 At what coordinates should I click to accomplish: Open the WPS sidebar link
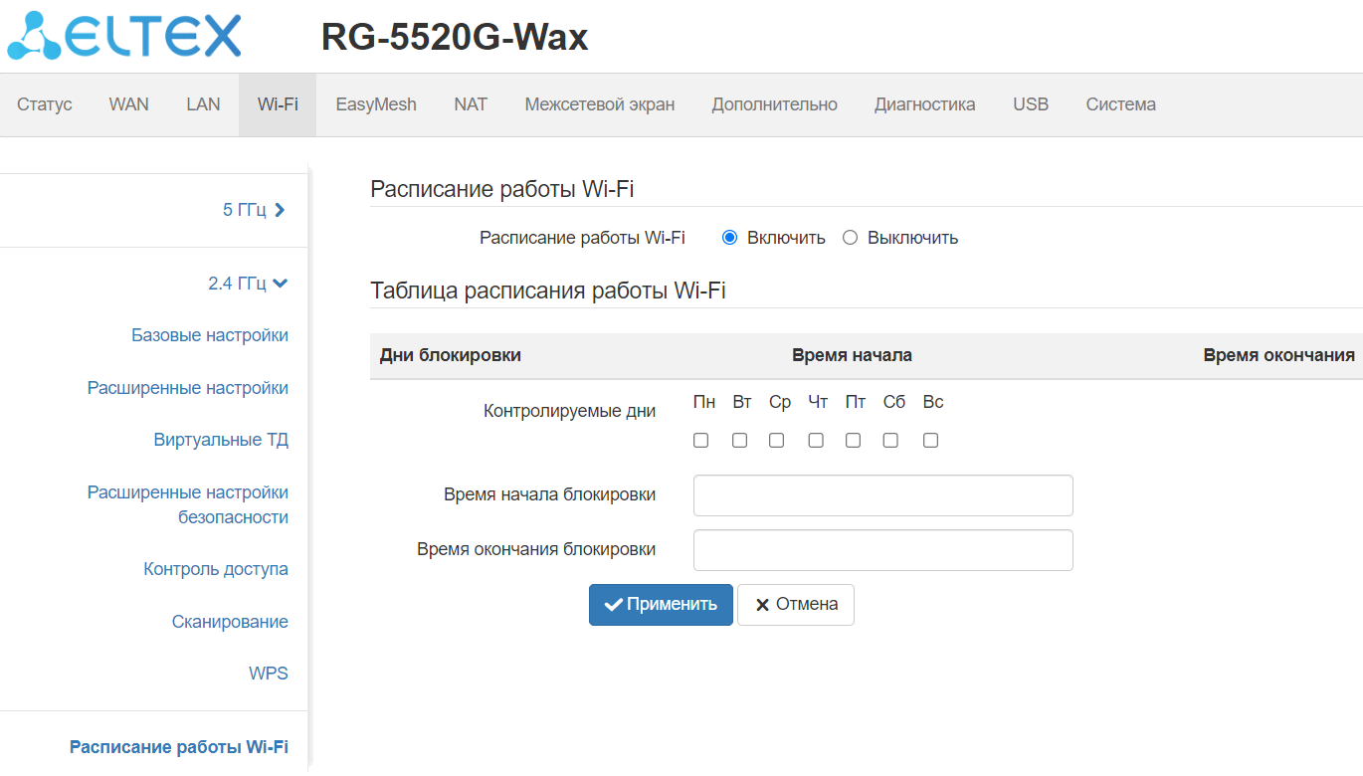pos(269,674)
